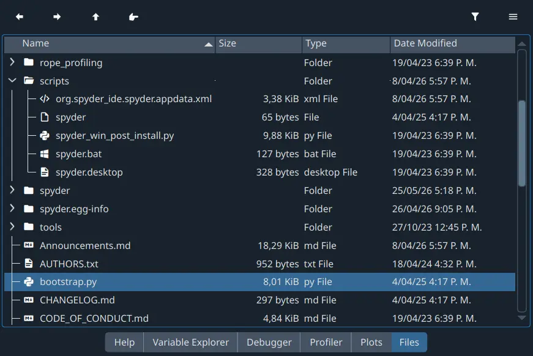The width and height of the screenshot is (533, 356).
Task: Click the tools folder icon
Action: pyautogui.click(x=29, y=226)
